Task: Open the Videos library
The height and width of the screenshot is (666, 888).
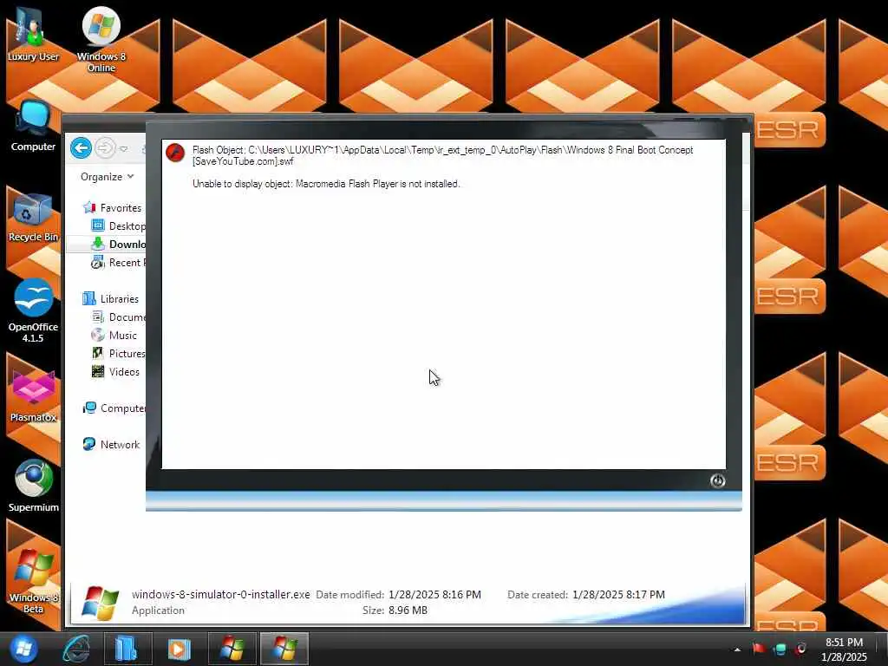Action: click(x=115, y=371)
